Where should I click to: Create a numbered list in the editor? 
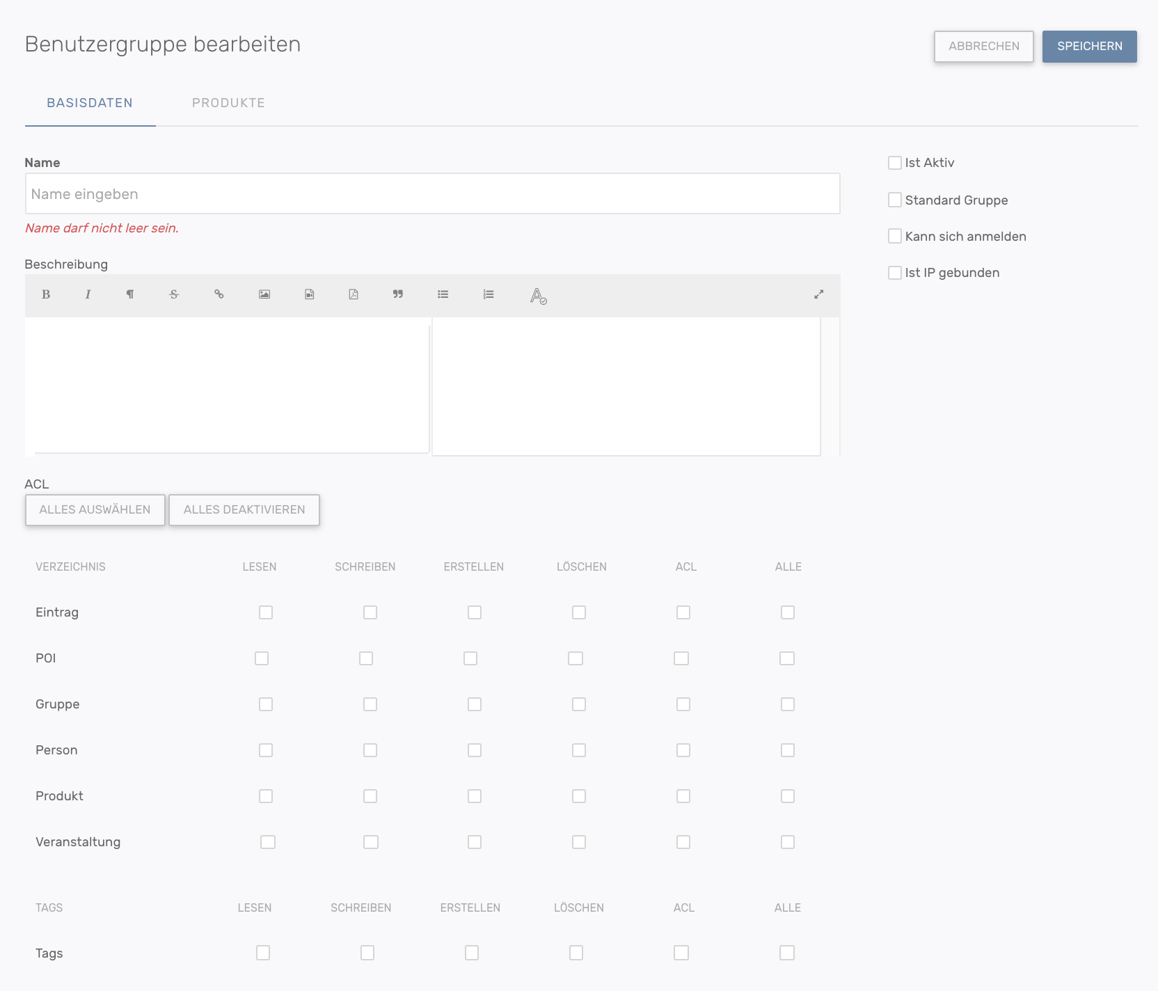[489, 294]
